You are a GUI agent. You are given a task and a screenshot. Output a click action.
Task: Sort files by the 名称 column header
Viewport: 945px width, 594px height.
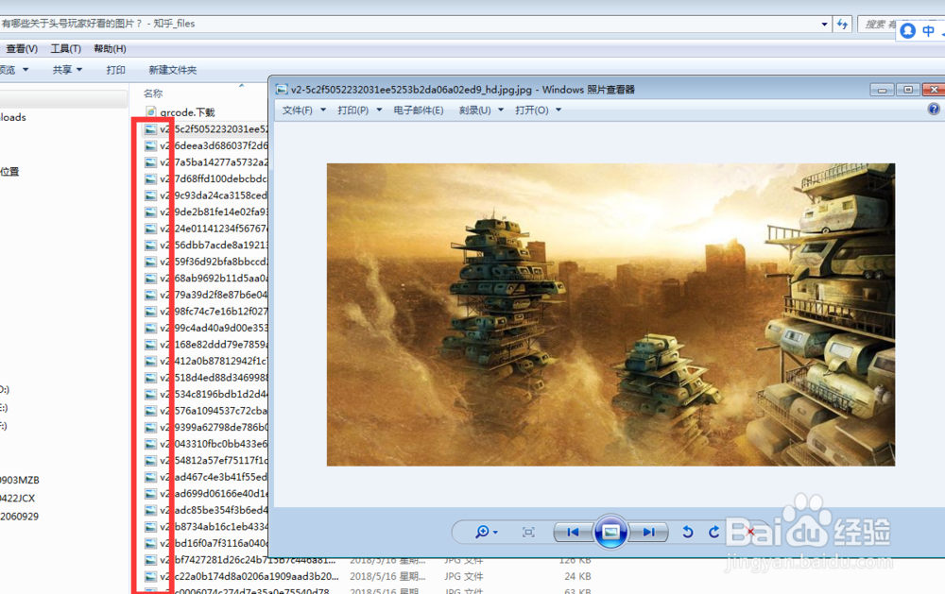pos(153,93)
